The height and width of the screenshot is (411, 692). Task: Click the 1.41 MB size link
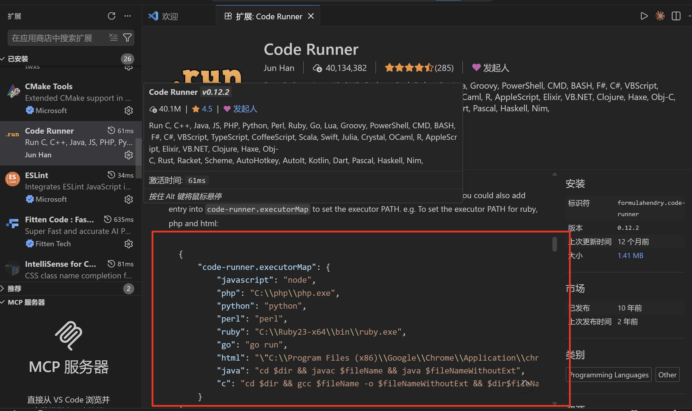pos(630,255)
